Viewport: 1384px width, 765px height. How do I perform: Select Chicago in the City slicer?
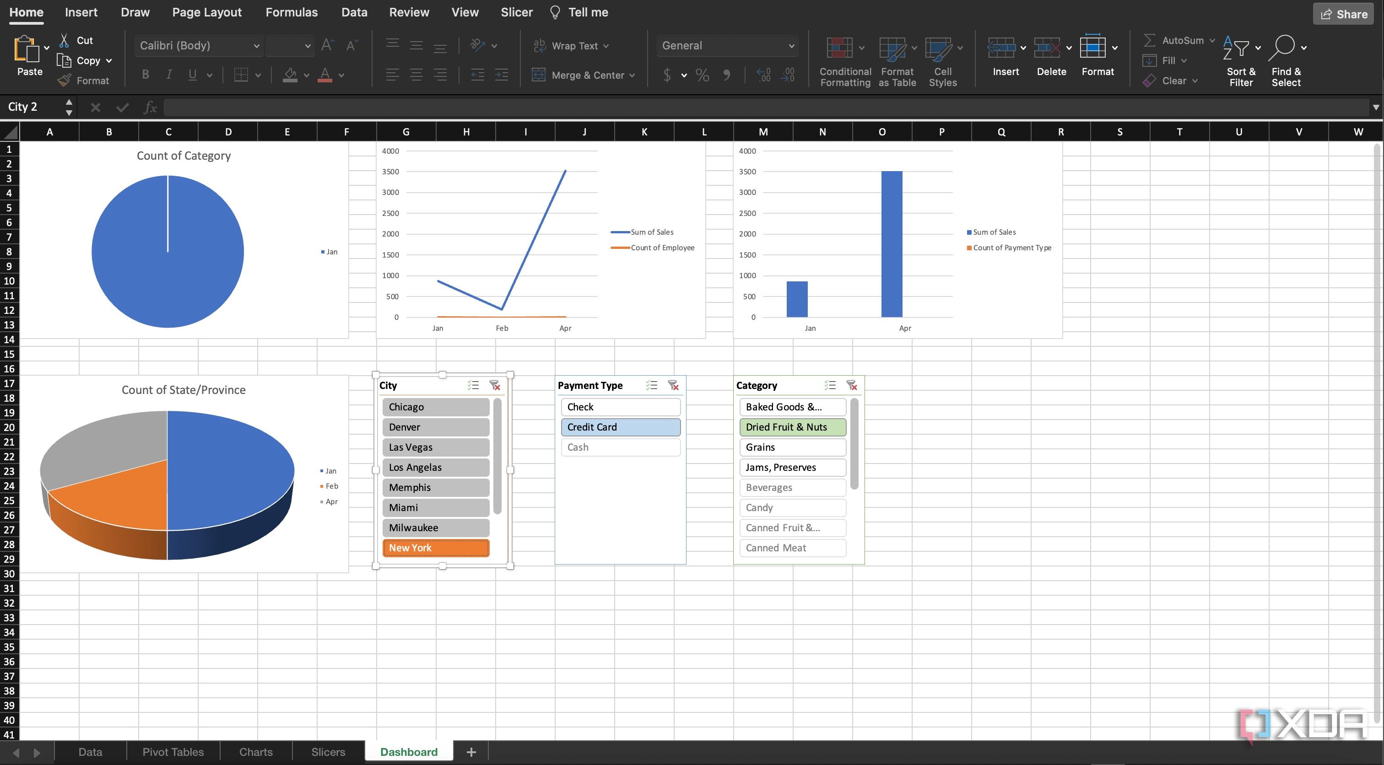click(435, 407)
